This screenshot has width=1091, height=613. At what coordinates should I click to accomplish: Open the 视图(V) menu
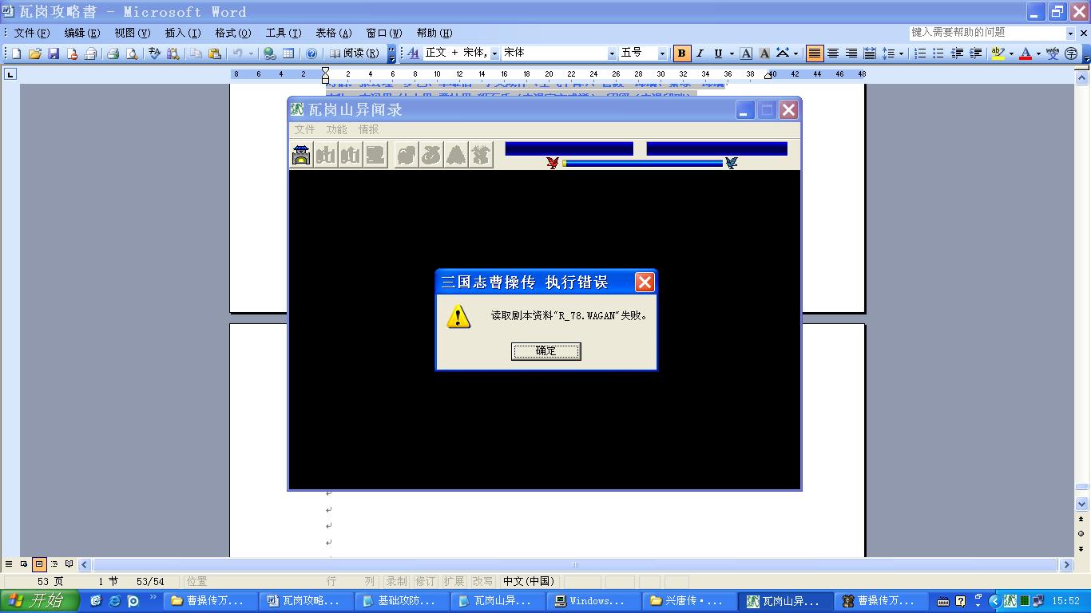click(x=132, y=33)
